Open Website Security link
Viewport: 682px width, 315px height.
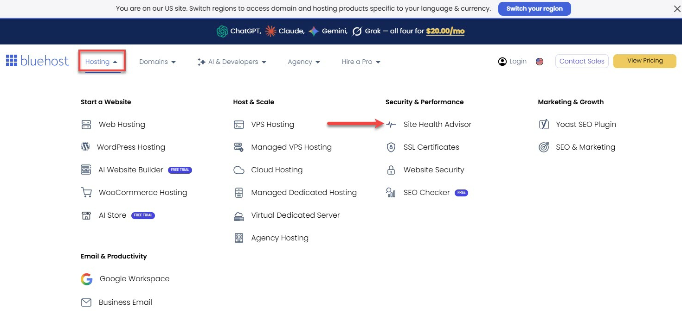point(434,170)
